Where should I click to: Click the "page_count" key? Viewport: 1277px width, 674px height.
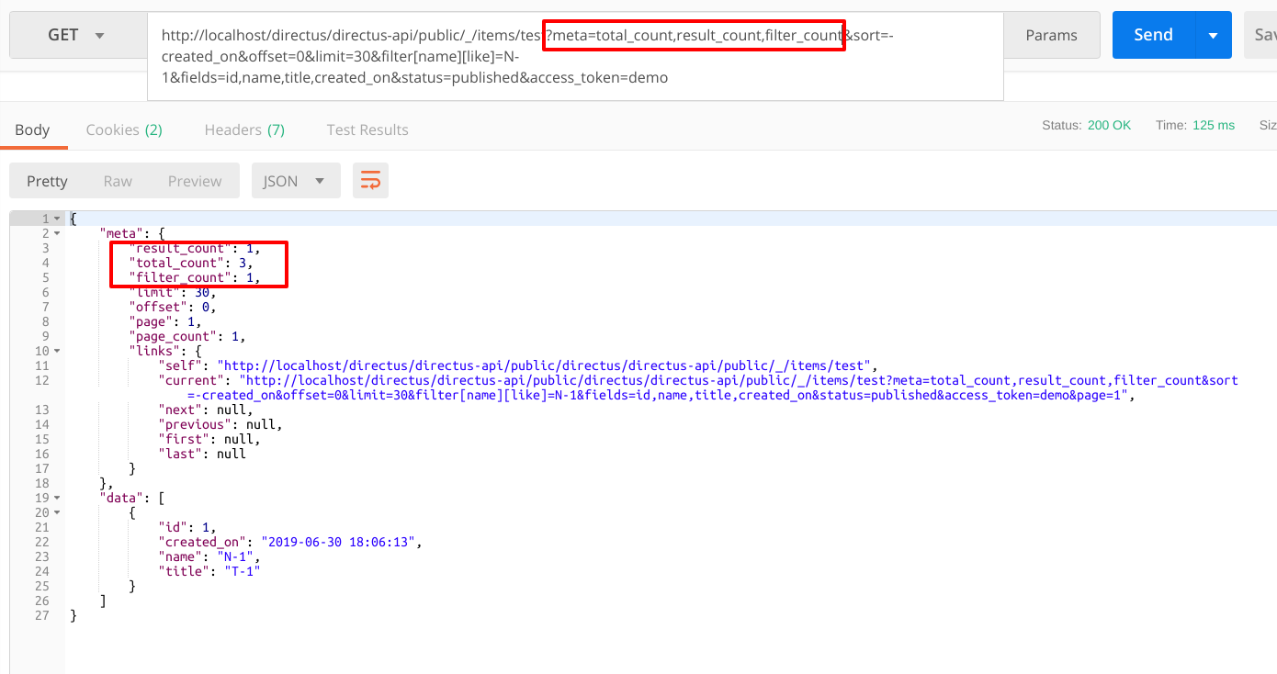tap(173, 336)
